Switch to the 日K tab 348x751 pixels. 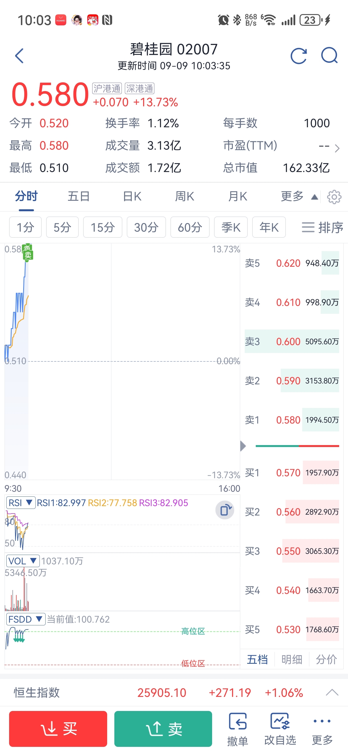[x=132, y=197]
